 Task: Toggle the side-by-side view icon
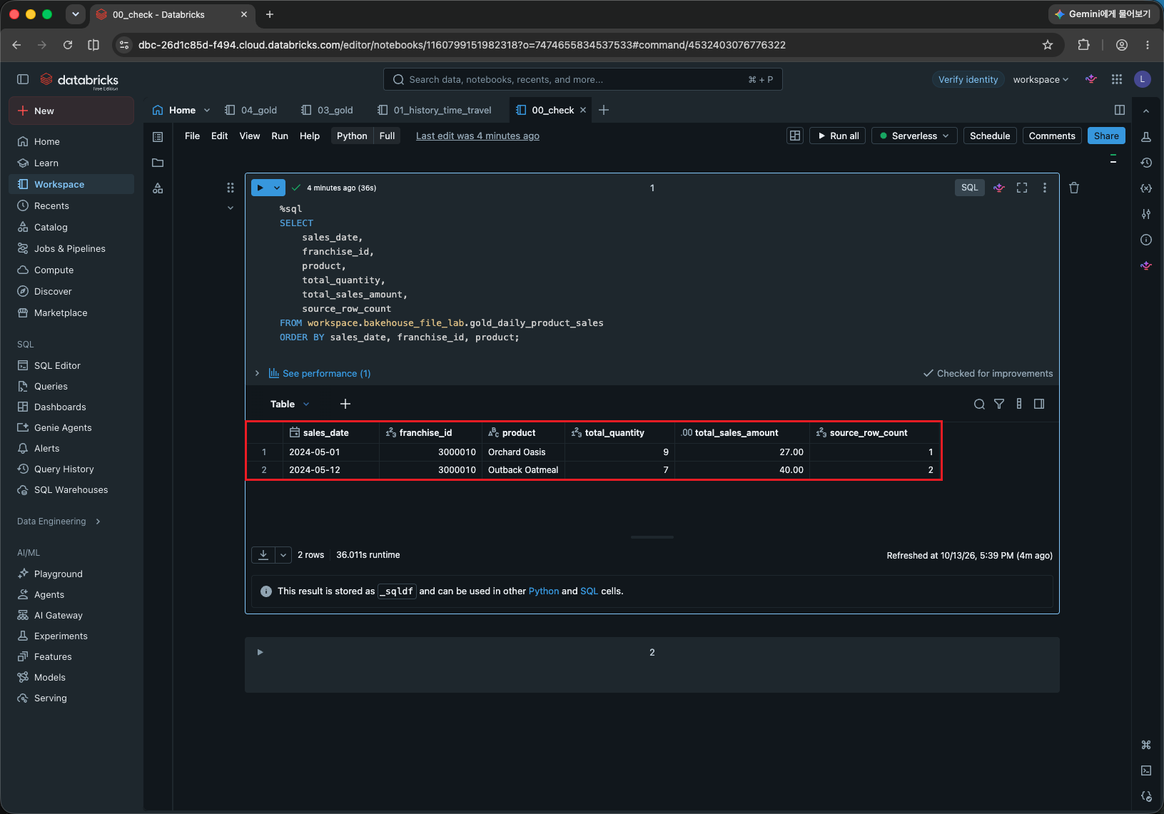[x=1120, y=110]
